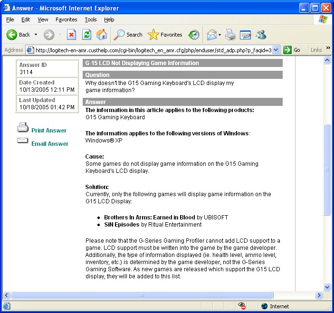The height and width of the screenshot is (313, 334).
Task: Click the Email Answer link
Action: pyautogui.click(x=49, y=144)
